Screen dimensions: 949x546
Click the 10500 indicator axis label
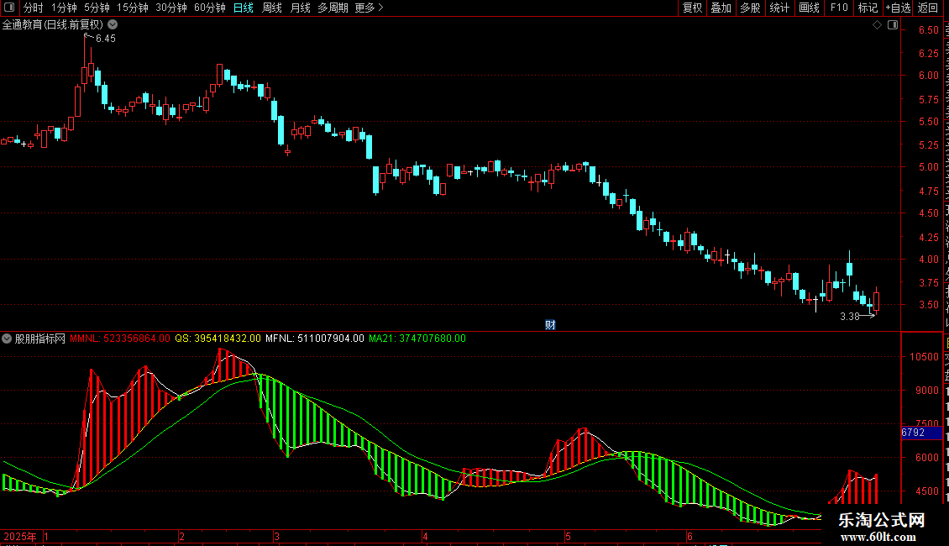(x=924, y=357)
